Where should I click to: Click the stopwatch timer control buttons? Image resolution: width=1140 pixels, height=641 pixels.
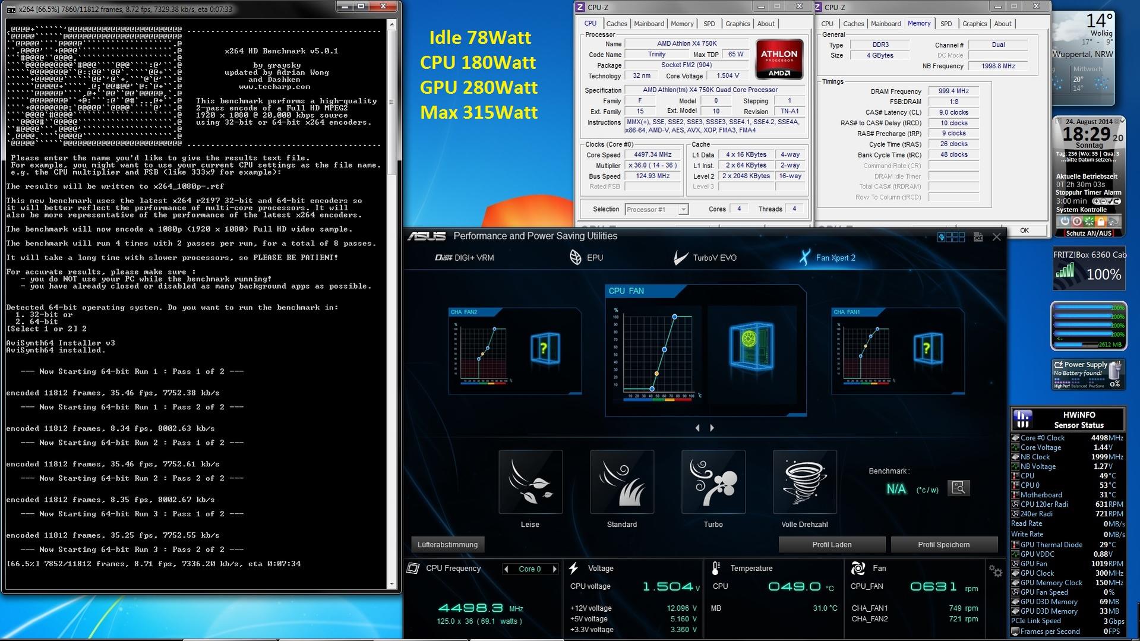point(1107,201)
